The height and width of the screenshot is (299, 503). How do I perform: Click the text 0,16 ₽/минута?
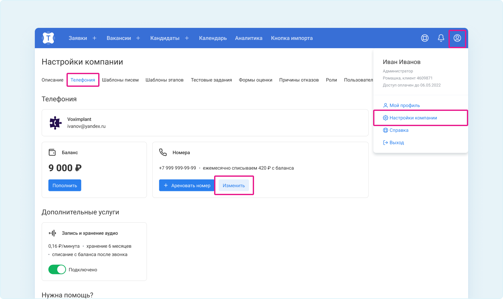[64, 246]
